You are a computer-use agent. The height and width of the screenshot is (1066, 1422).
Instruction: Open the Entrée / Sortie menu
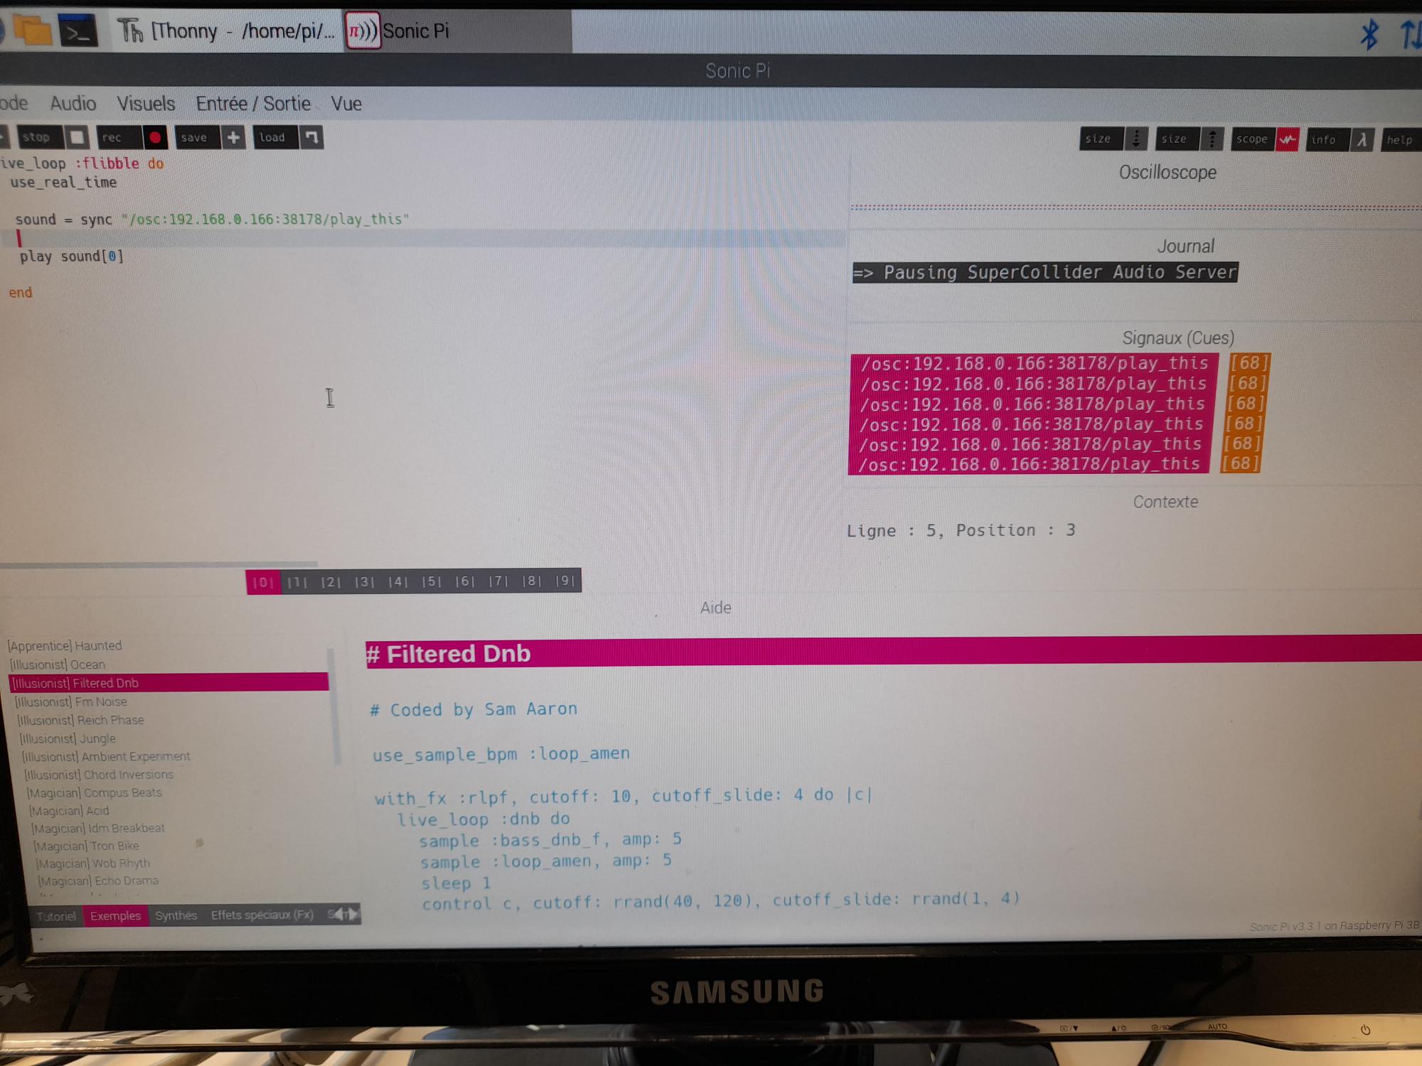pos(253,104)
